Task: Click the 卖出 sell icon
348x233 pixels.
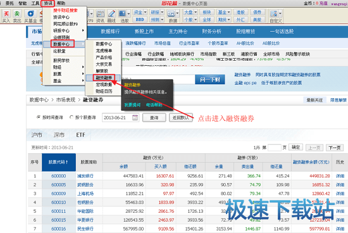Action: [x=17, y=16]
